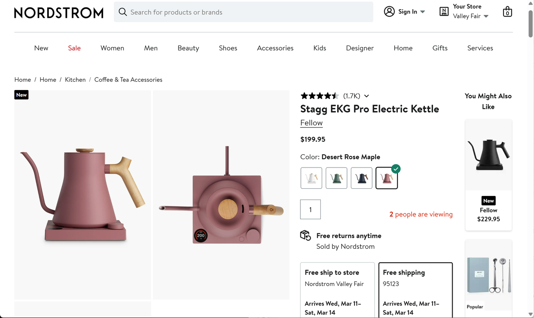Click the green checkmark on selected color
534x318 pixels.
pyautogui.click(x=395, y=169)
